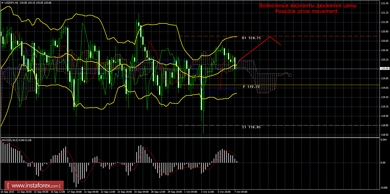Click the current price tag 120.06 on axis
Screen dimensions: 390x194
[x=384, y=69]
